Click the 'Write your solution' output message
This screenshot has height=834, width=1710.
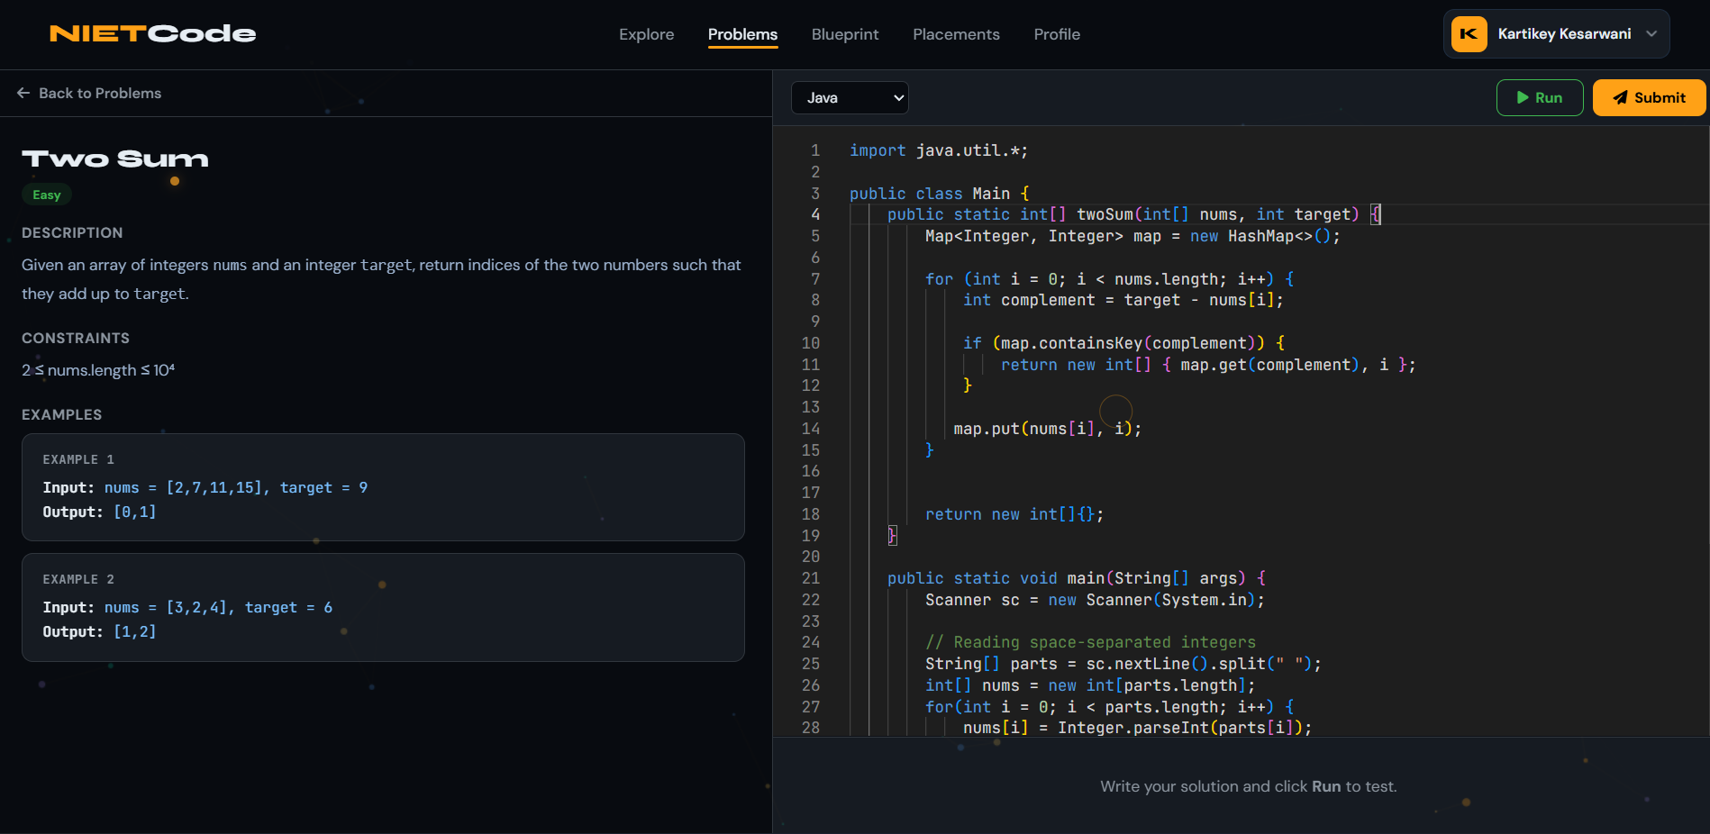point(1249,786)
